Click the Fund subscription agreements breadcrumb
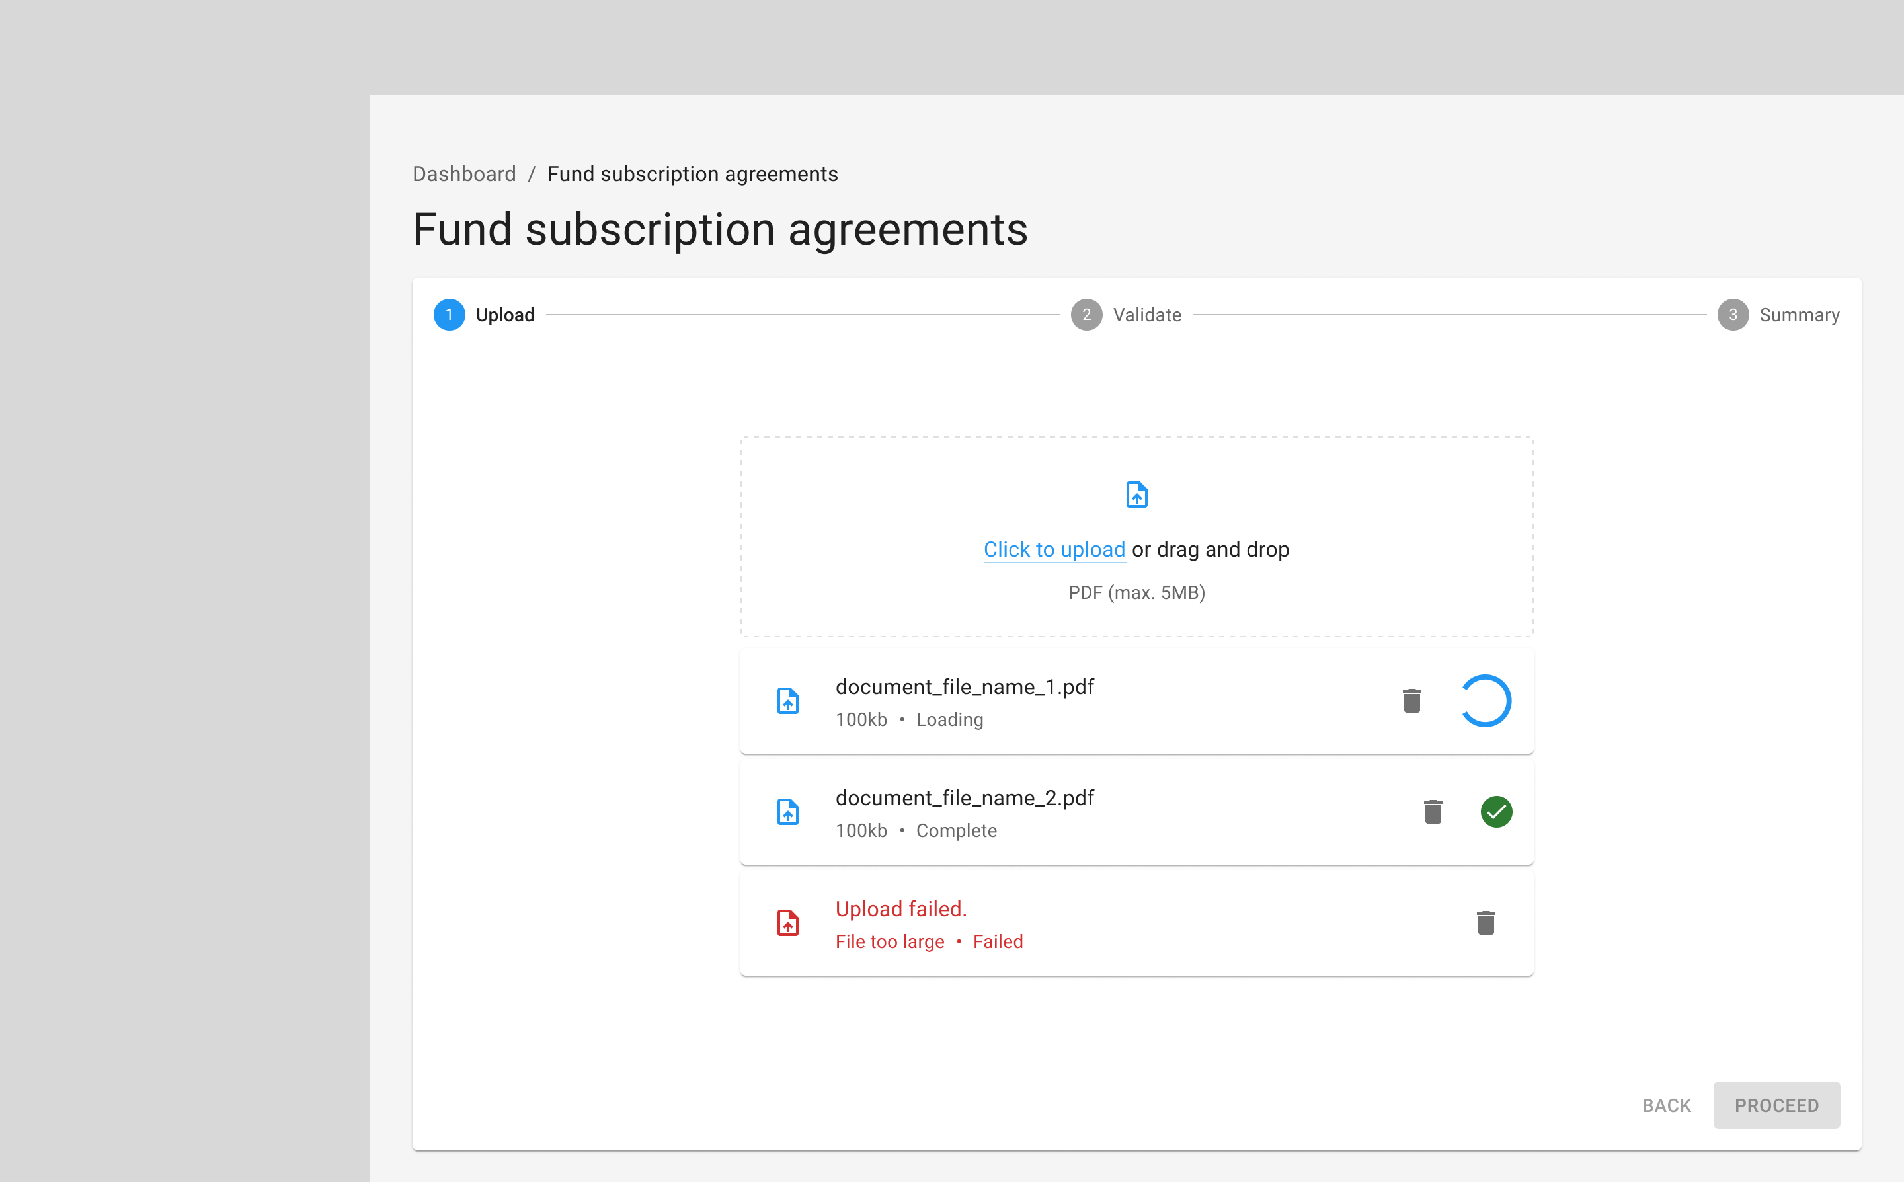 point(692,174)
